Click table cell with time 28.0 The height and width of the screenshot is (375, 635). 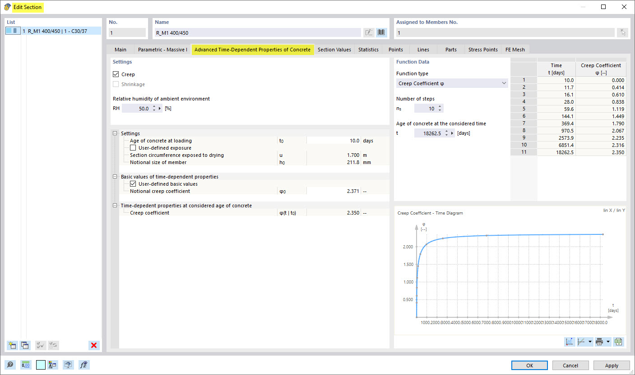[556, 102]
